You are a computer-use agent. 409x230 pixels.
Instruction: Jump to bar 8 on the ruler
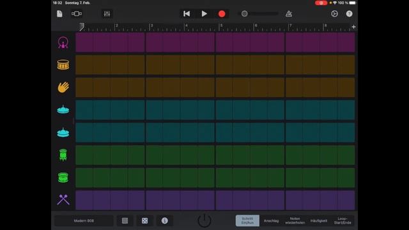tap(325, 26)
